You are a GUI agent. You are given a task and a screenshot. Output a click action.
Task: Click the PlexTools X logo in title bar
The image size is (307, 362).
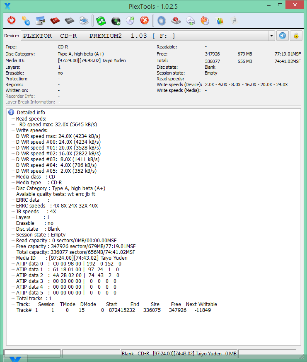coord(7,6)
